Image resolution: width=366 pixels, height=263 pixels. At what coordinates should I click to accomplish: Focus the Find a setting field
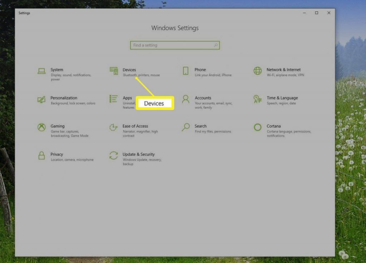coord(175,45)
